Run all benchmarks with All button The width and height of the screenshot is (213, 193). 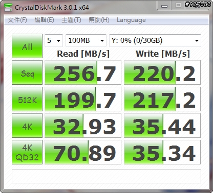pos(27,46)
